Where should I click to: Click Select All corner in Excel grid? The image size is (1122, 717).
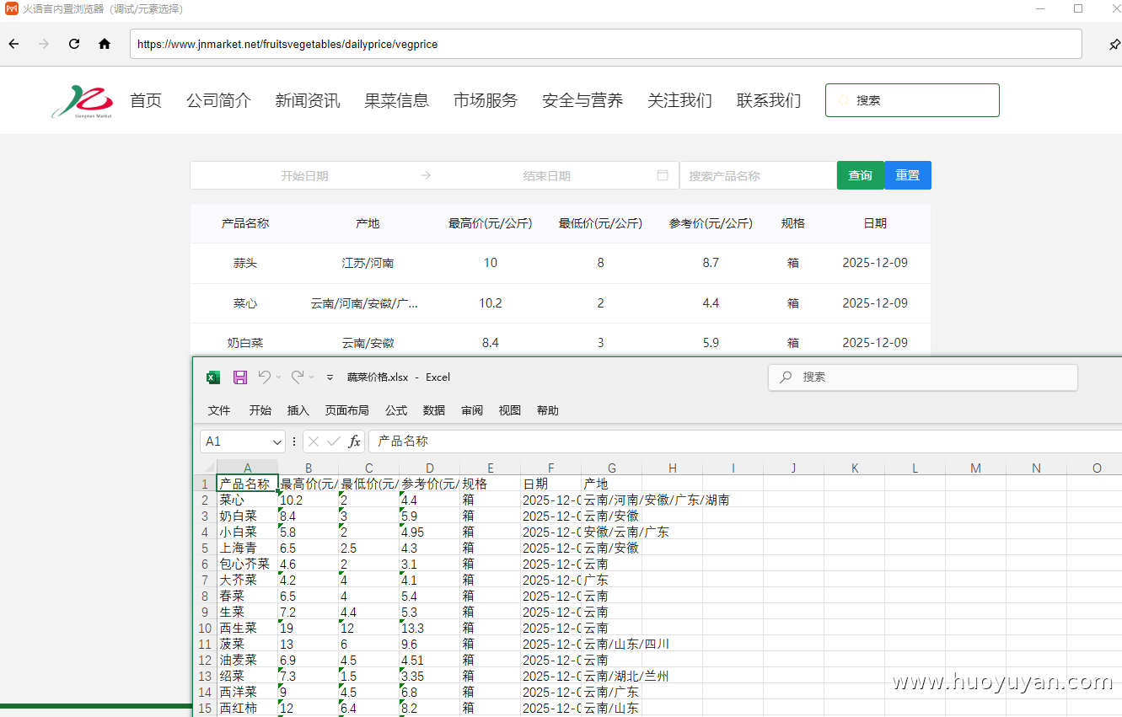[207, 468]
